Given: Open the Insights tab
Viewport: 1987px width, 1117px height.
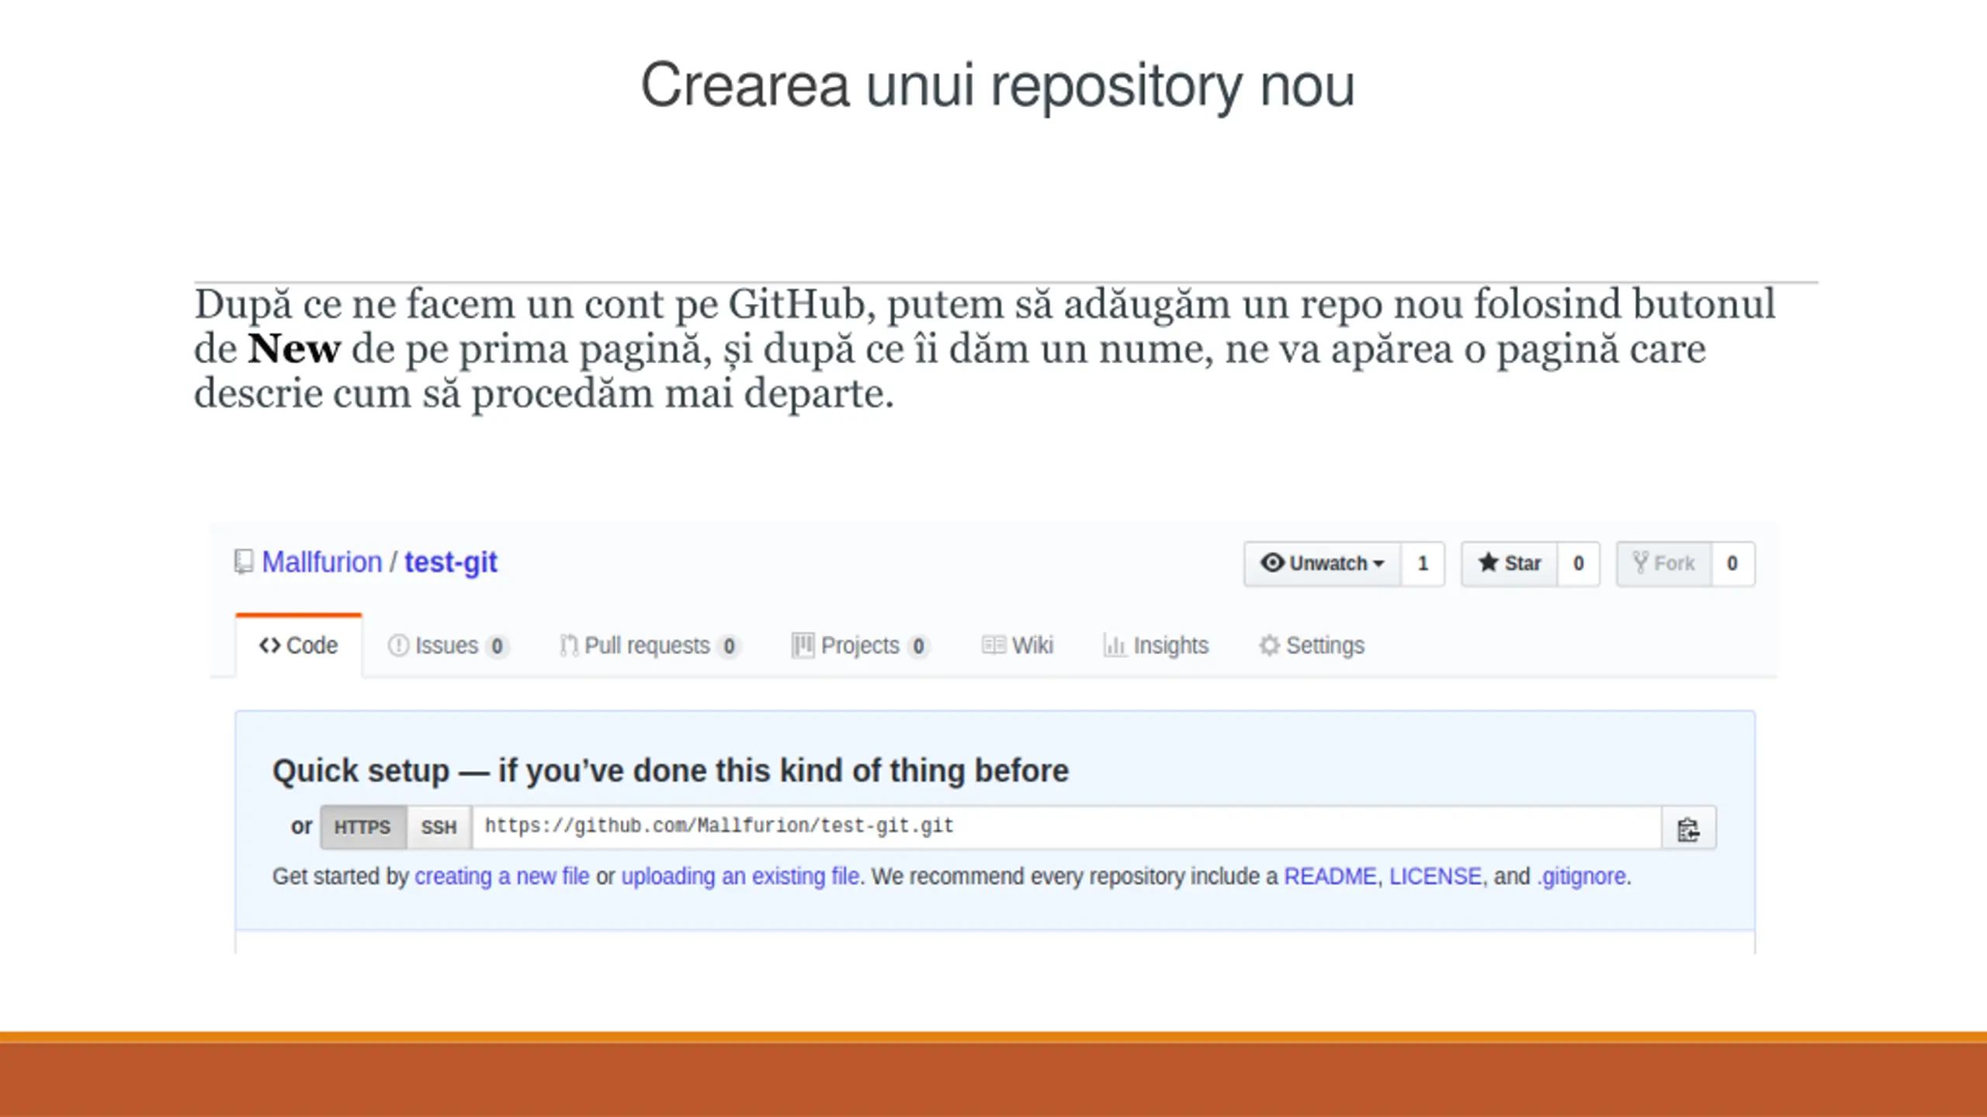Looking at the screenshot, I should (x=1156, y=645).
